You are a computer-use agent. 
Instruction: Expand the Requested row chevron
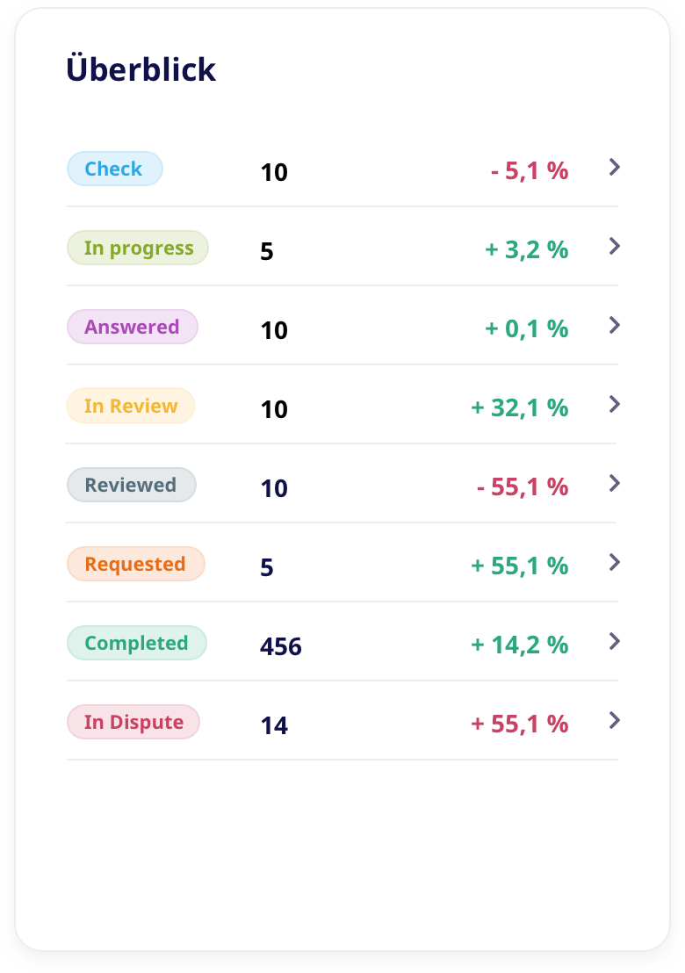[x=615, y=562]
